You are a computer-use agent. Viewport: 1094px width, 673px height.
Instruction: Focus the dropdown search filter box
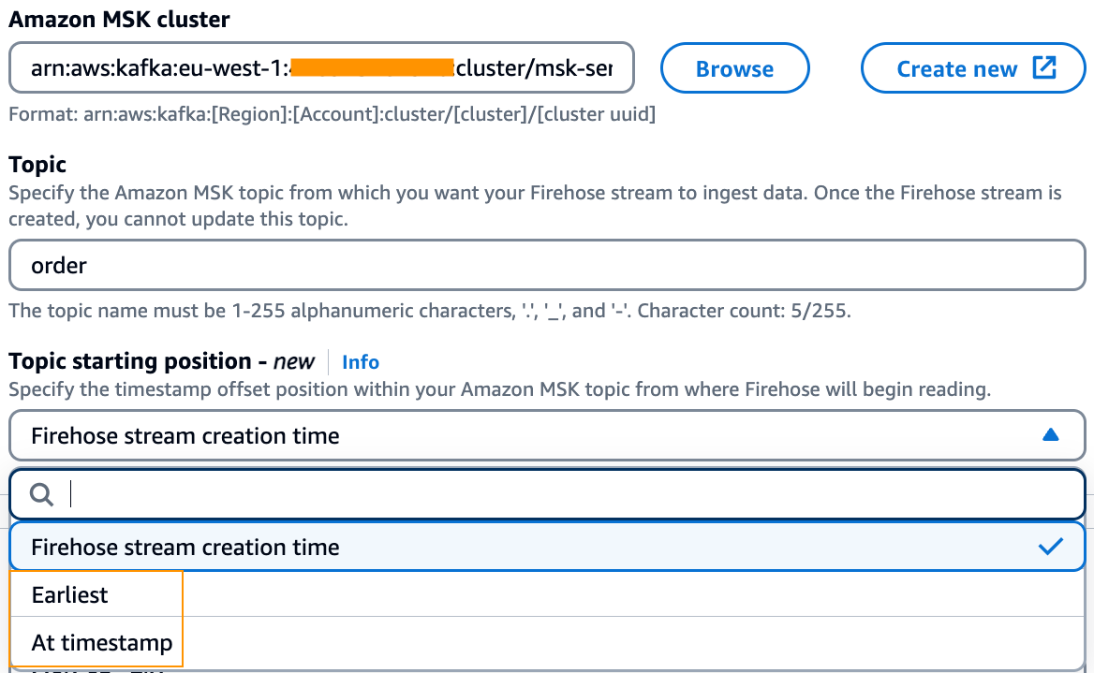(x=547, y=494)
